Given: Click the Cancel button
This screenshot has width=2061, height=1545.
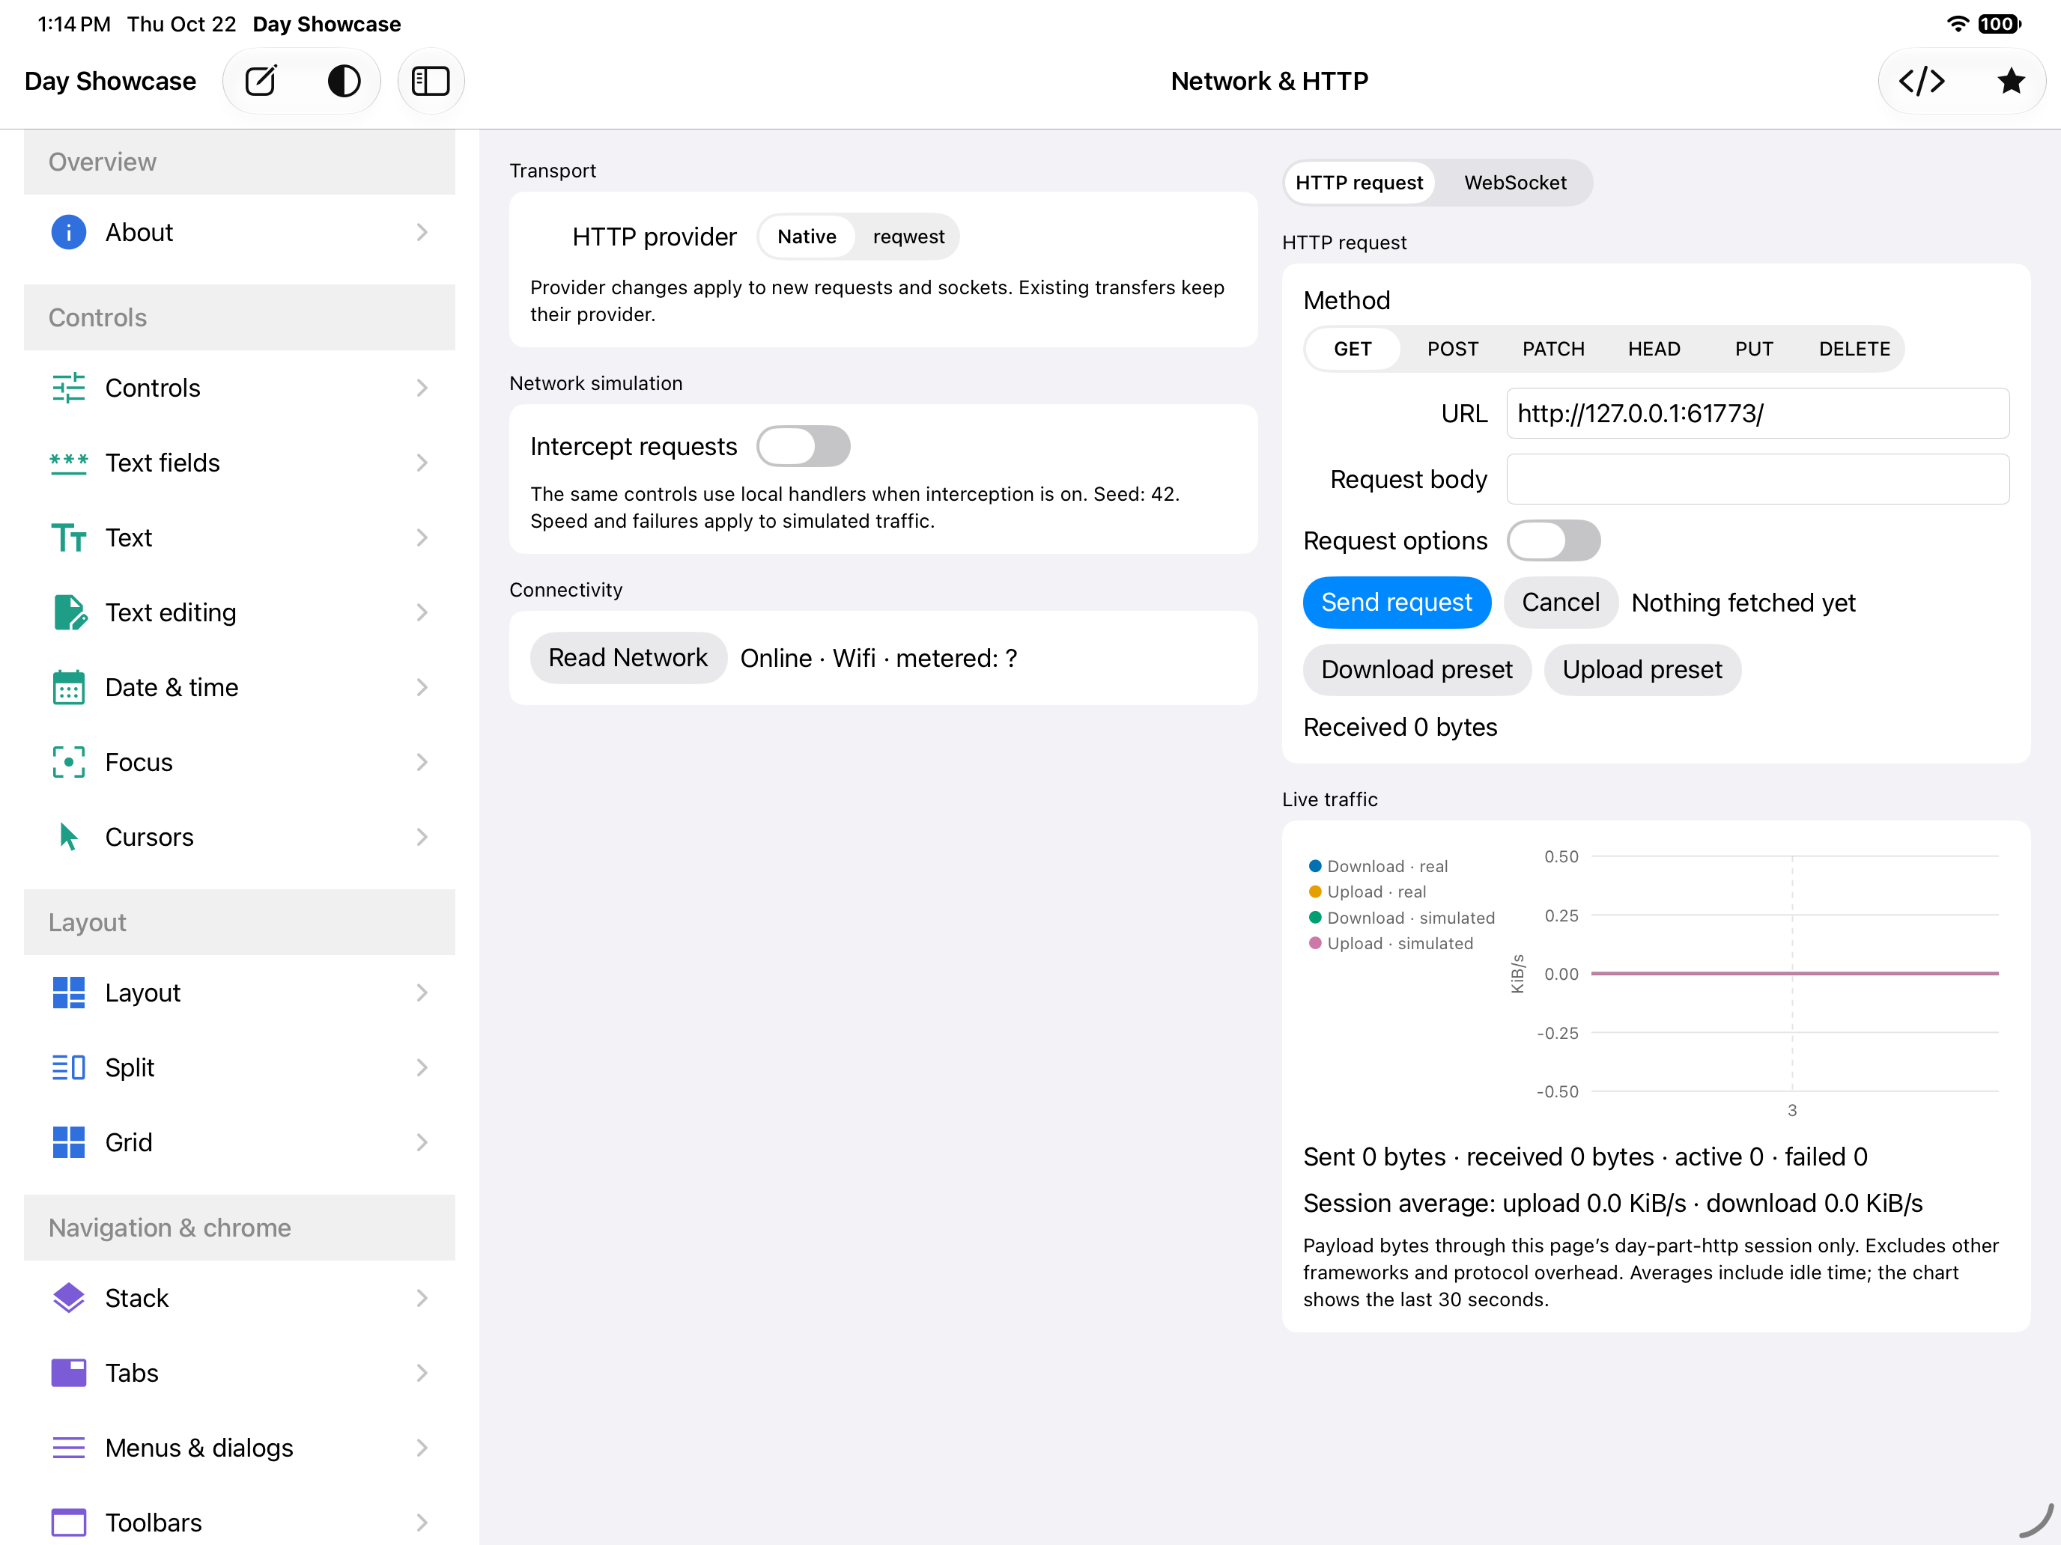Looking at the screenshot, I should pos(1561,603).
